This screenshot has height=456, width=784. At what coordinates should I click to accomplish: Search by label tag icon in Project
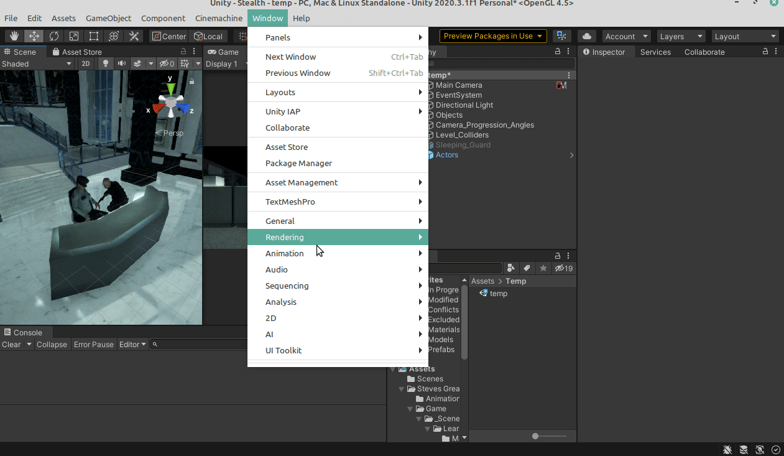527,268
